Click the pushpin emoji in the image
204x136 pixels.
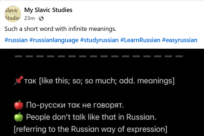(x=18, y=81)
